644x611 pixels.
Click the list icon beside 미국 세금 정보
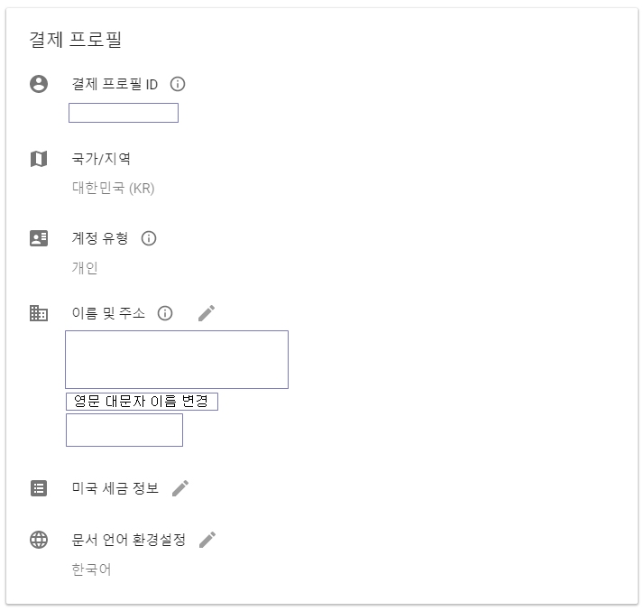pos(39,488)
